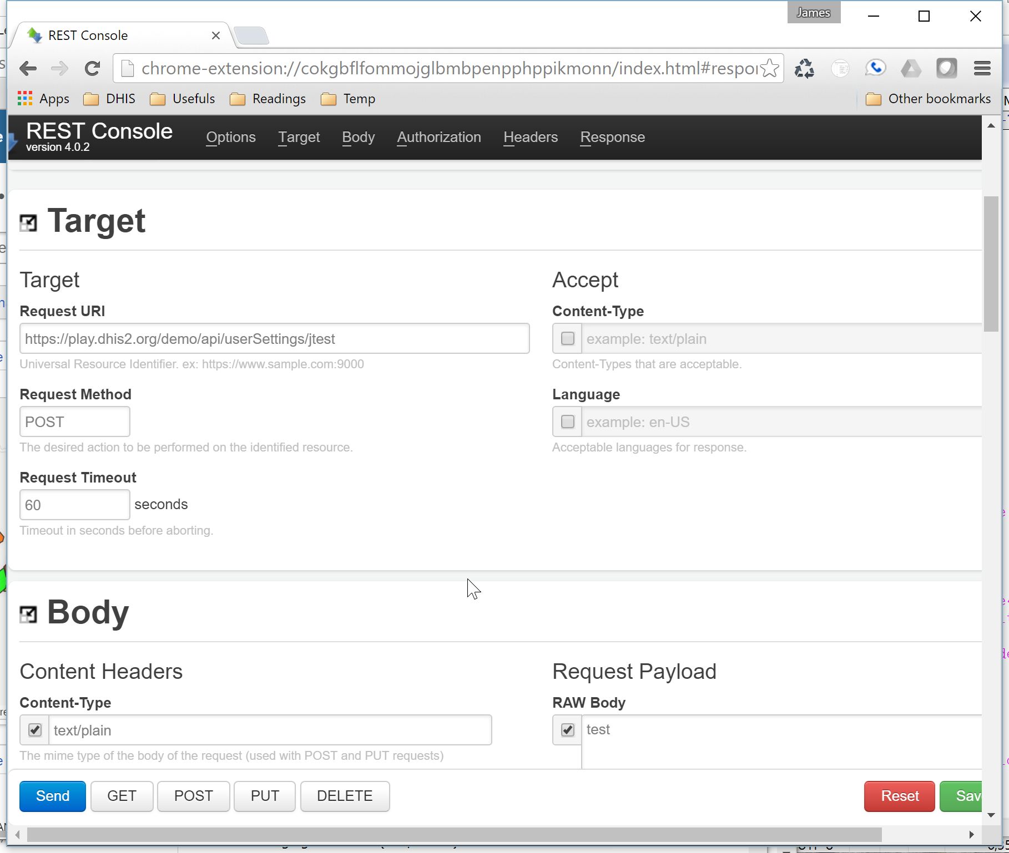Click the James profile button
The height and width of the screenshot is (853, 1009).
(814, 13)
